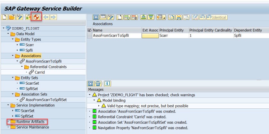This screenshot has width=269, height=134.
Task: Select AssoFromScarrToSpfli tree node
Action: coord(44,61)
